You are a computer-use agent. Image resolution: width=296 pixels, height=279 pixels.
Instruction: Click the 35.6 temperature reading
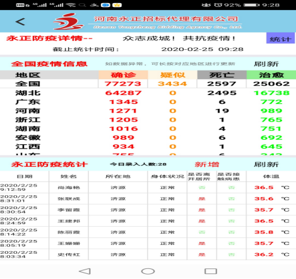[x=264, y=198]
